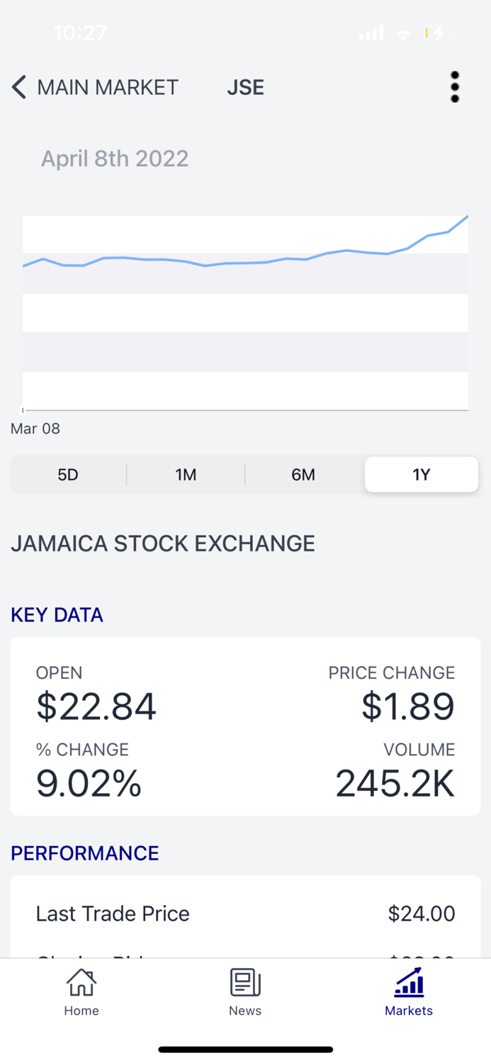Expand the PERFORMANCE section header
This screenshot has width=491, height=1063.
[84, 853]
